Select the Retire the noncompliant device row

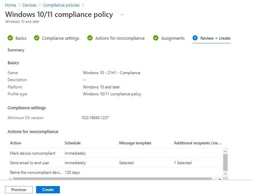[115, 172]
